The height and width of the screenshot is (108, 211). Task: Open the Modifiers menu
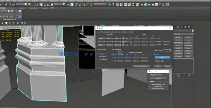35,1
